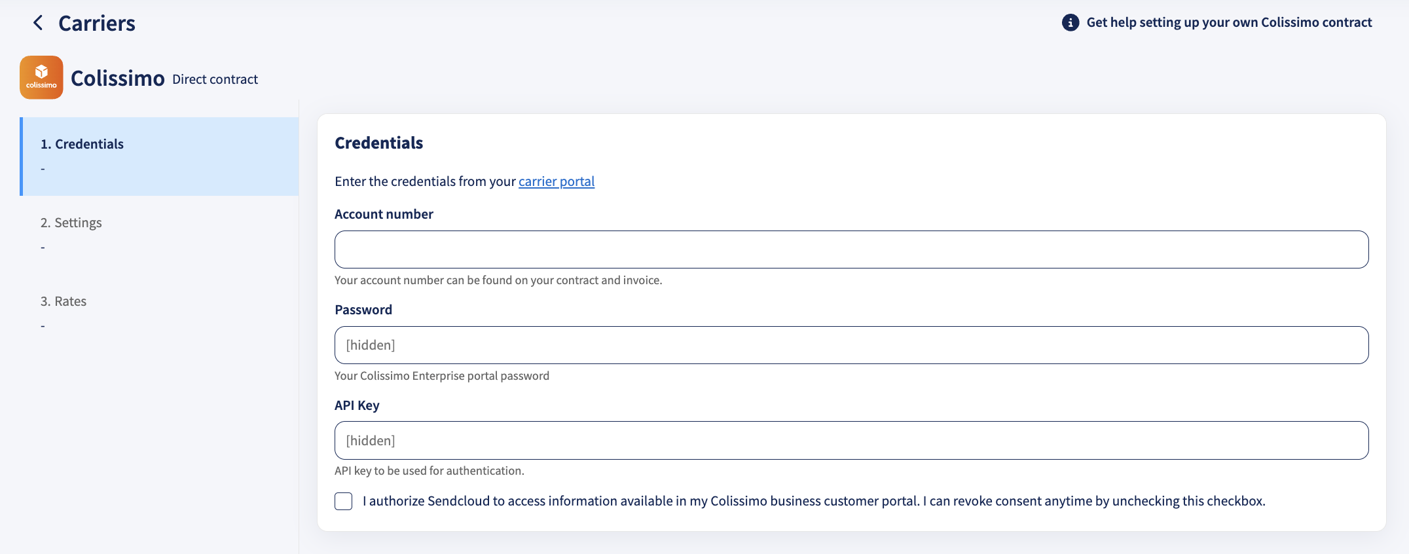This screenshot has height=554, width=1409.
Task: Go back using the Carriers arrow
Action: (x=38, y=23)
